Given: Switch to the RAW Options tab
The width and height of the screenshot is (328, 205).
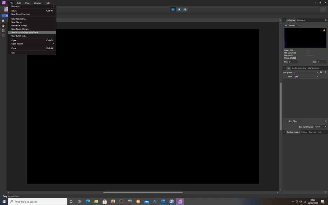Looking at the screenshot, I should [x=313, y=68].
